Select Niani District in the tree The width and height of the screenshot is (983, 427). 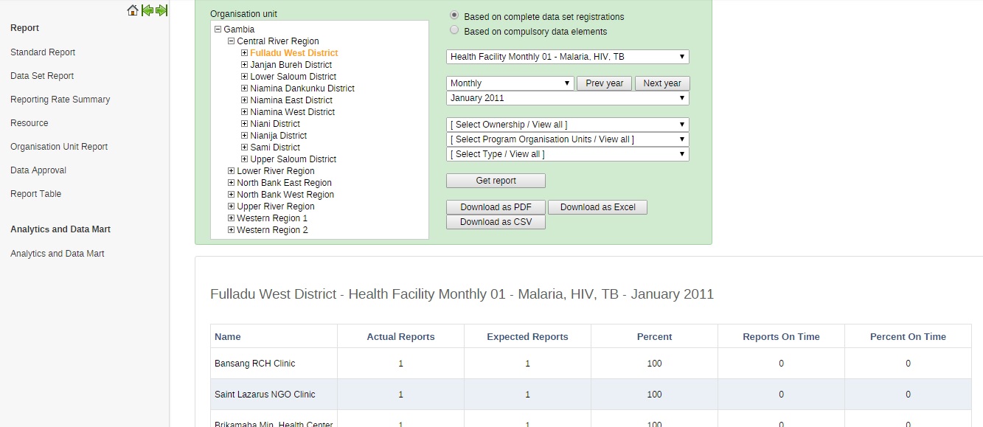click(274, 124)
